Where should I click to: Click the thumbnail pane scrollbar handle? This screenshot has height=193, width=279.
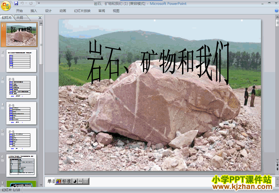[x=41, y=45]
